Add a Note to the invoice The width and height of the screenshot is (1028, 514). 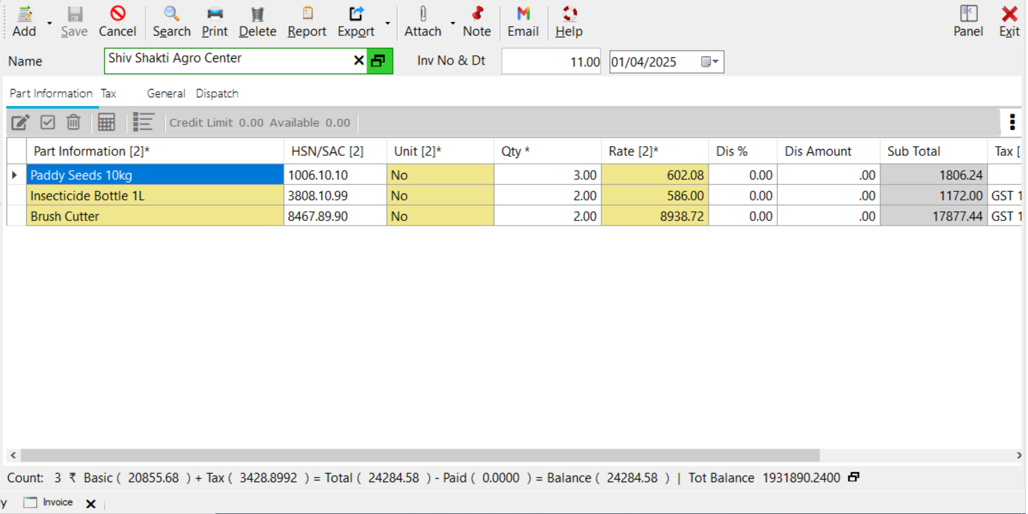click(477, 21)
